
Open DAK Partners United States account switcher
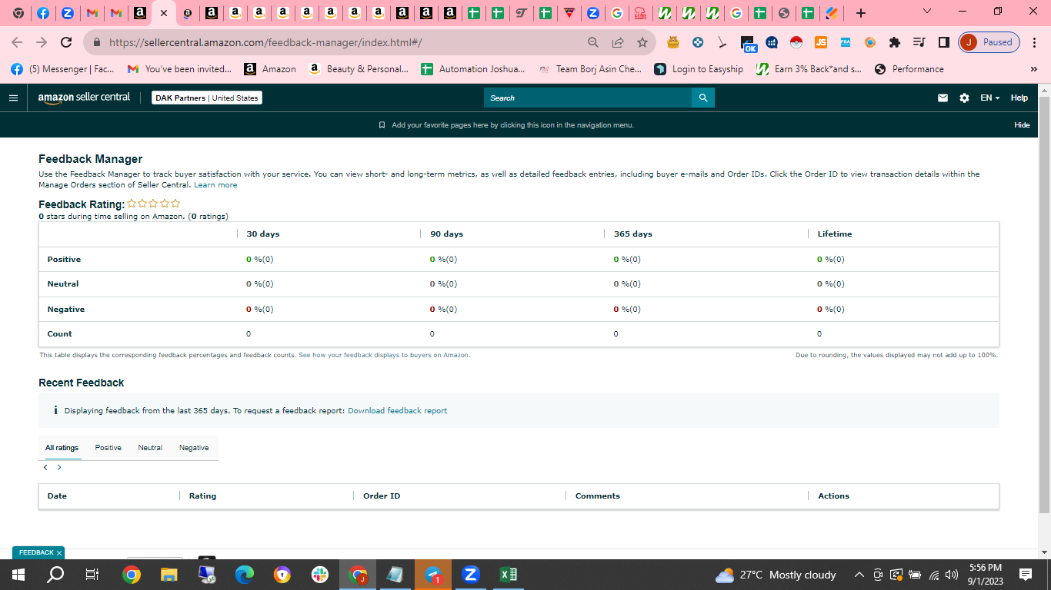coord(207,98)
